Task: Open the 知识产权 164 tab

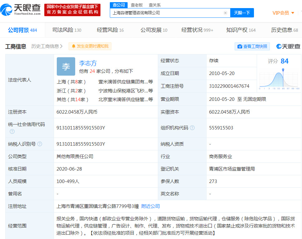Action: pos(241,30)
